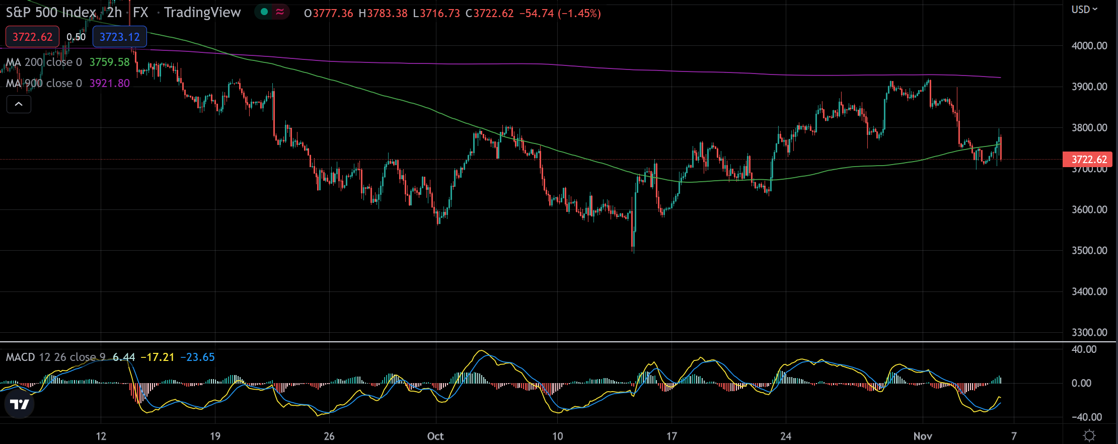The image size is (1118, 444).
Task: Click the MACD histogram value 6.44
Action: pos(124,357)
